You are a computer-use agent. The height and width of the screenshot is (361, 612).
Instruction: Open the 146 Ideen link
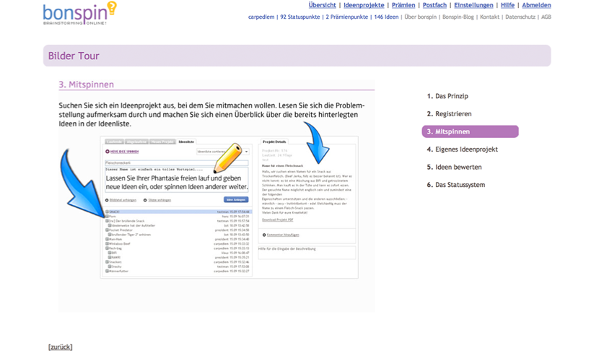(x=386, y=17)
